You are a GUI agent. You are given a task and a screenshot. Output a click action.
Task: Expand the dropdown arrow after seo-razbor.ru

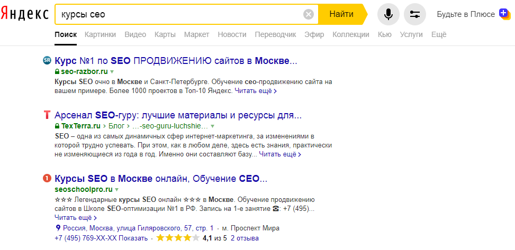112,72
